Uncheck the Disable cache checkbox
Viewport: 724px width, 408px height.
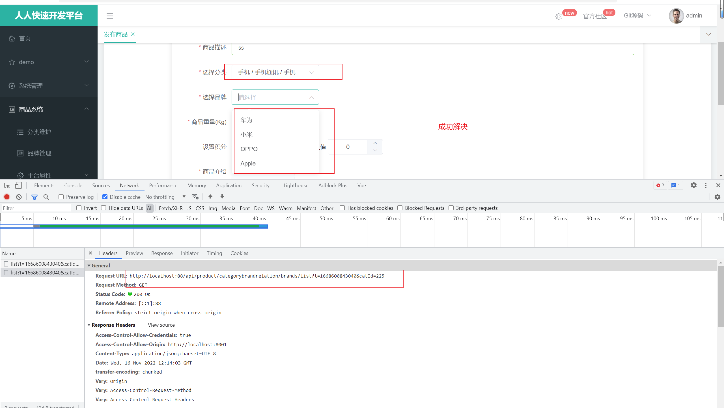point(105,197)
